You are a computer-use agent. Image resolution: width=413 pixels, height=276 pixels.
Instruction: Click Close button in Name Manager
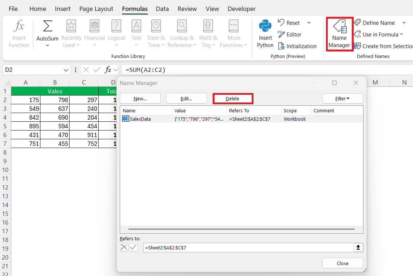pos(343,263)
